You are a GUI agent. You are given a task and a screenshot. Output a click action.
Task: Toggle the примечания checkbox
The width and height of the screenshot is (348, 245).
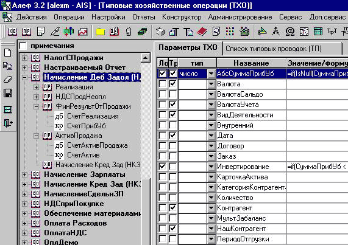tap(23, 46)
